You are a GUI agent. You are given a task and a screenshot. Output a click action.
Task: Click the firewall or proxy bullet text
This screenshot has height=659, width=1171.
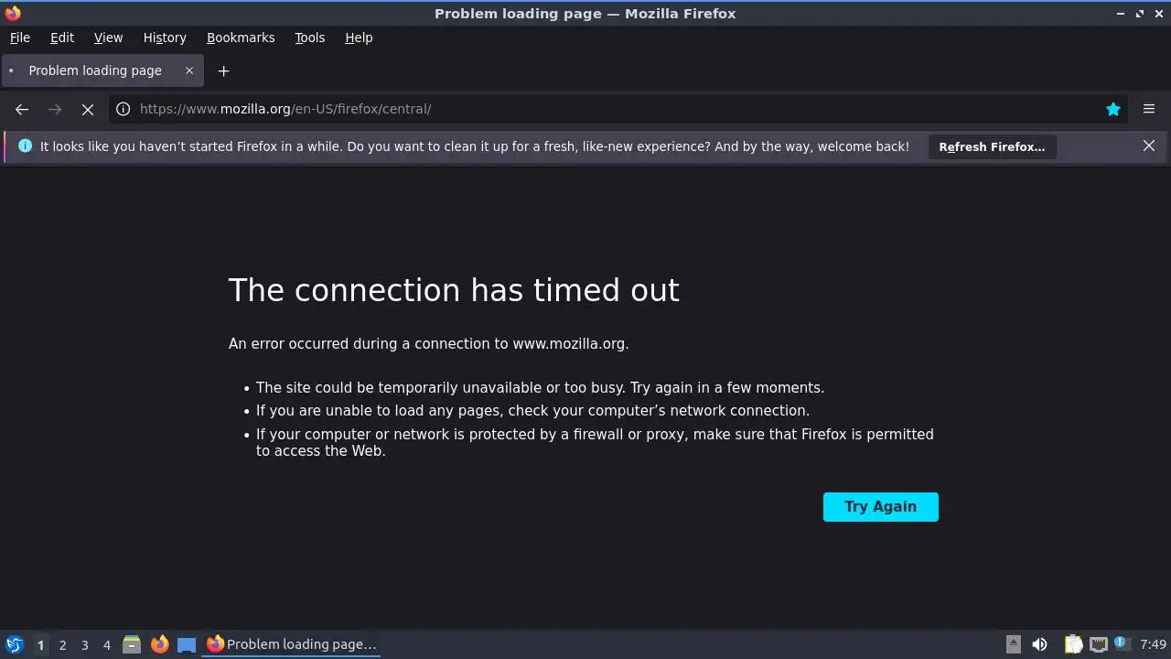595,442
